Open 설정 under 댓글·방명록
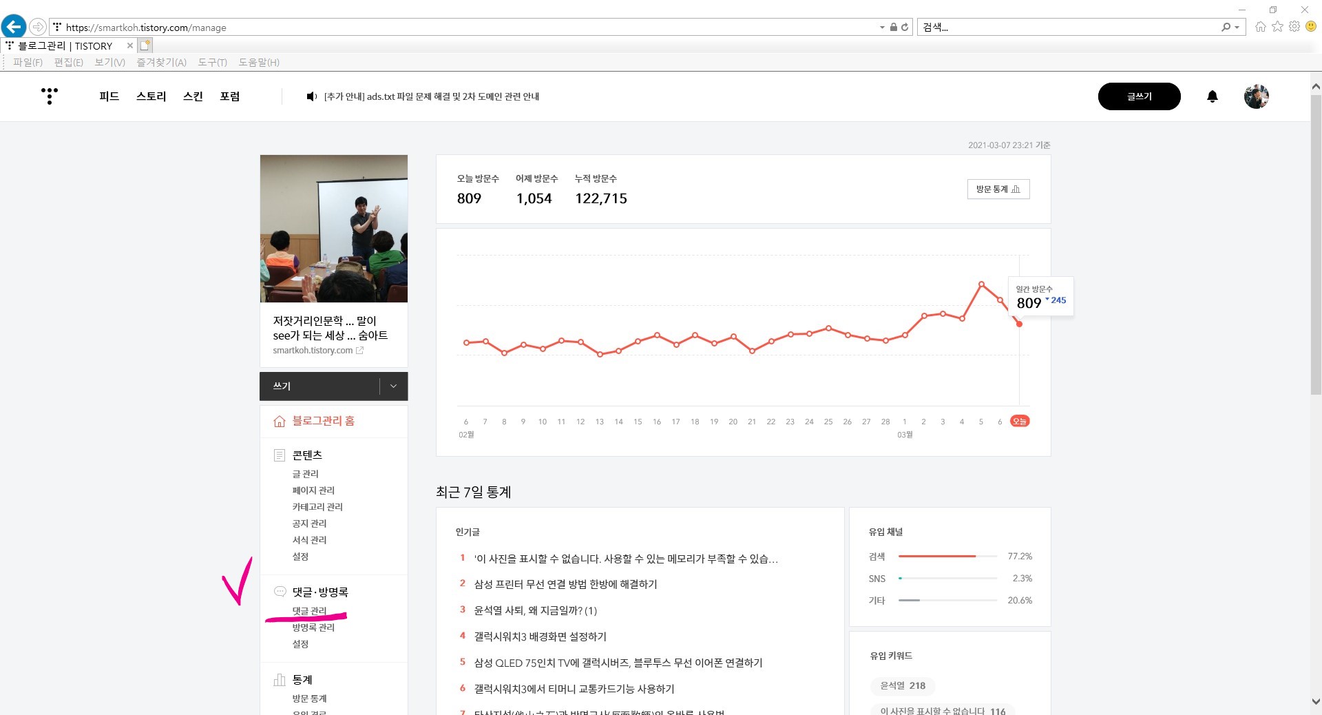 click(x=300, y=644)
